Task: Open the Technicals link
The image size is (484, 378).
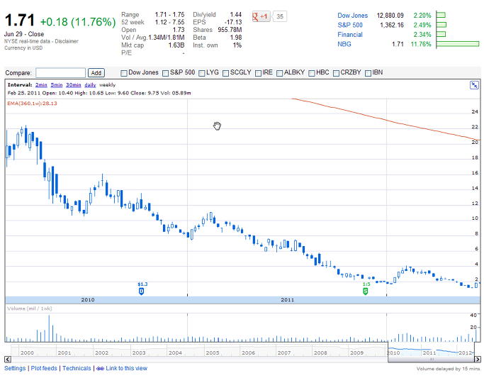Action: [x=77, y=369]
